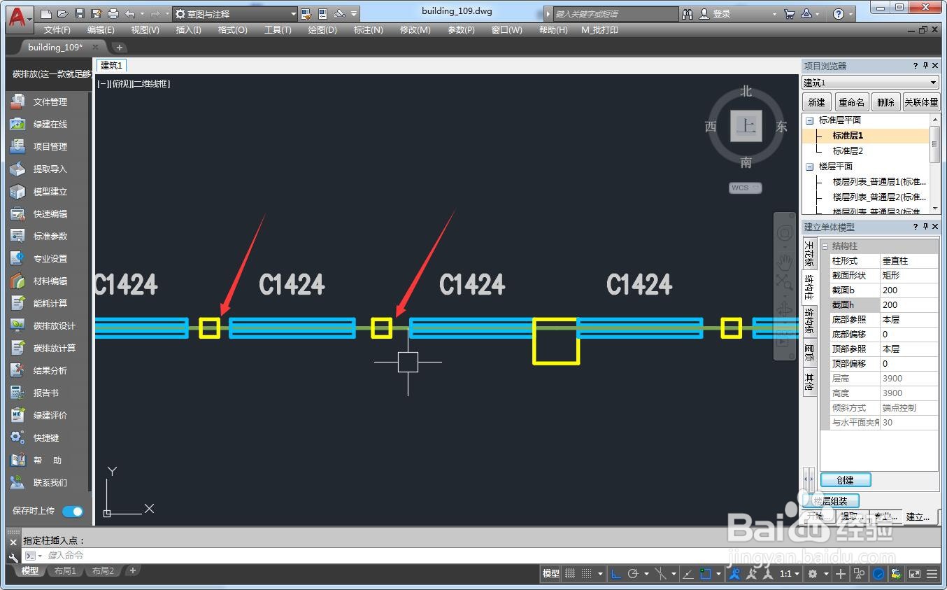Screen dimensions: 947x590
Task: Click the 创建 button
Action: 846,480
